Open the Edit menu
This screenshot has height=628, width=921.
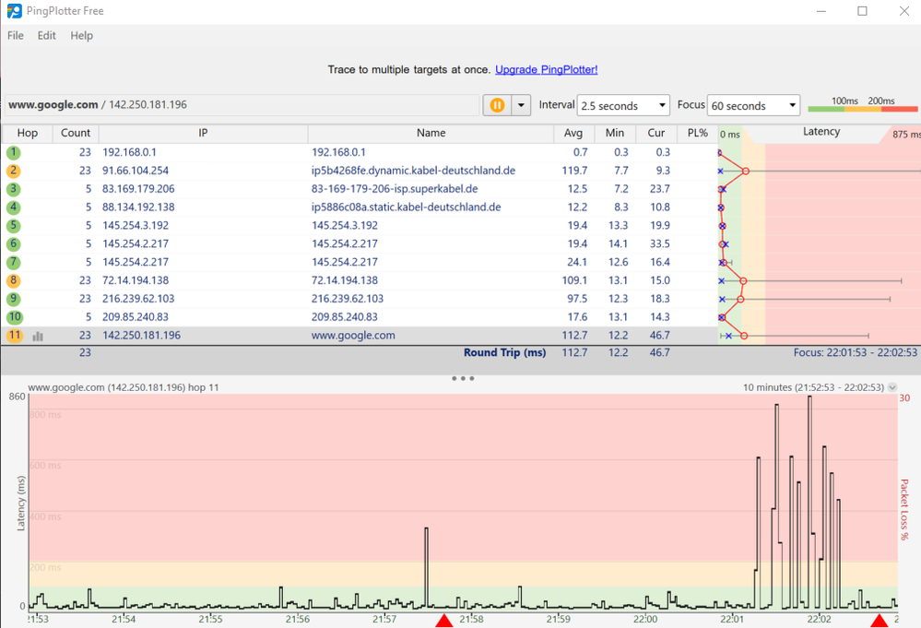pyautogui.click(x=46, y=35)
